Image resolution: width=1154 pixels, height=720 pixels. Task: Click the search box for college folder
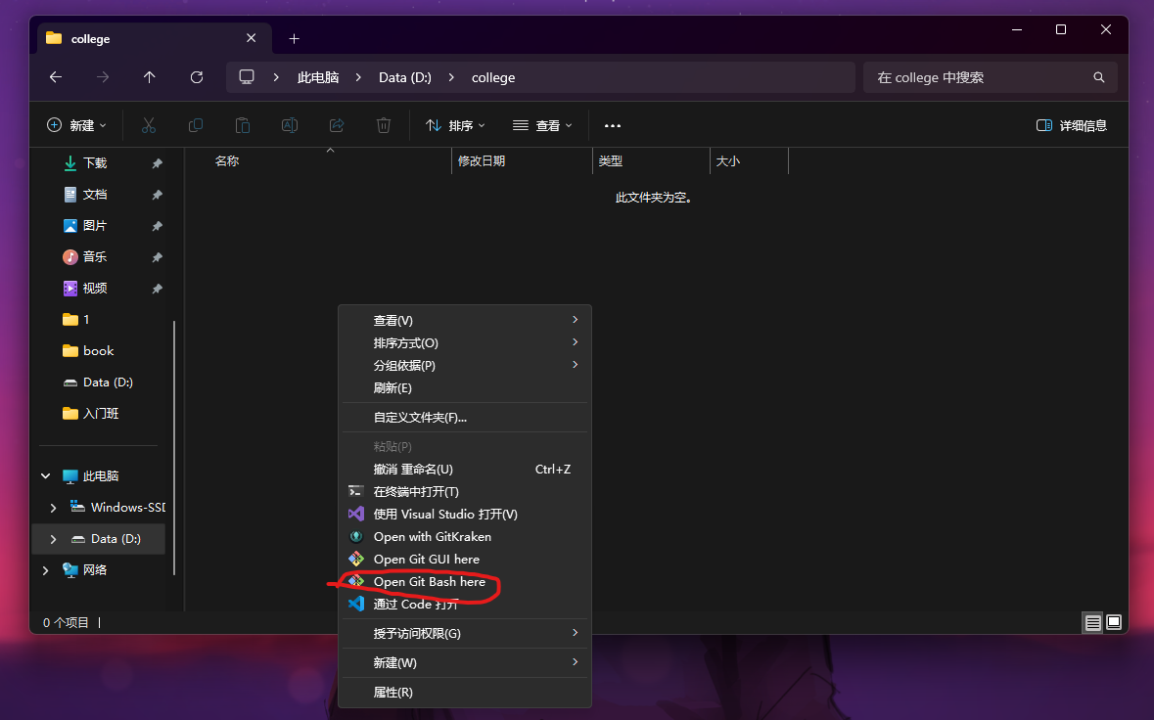979,77
